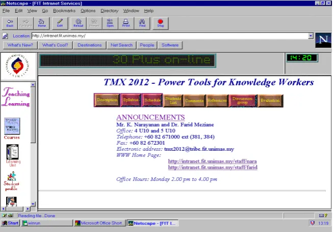
Task: Open the Schedule course tab button
Action: 152,100
